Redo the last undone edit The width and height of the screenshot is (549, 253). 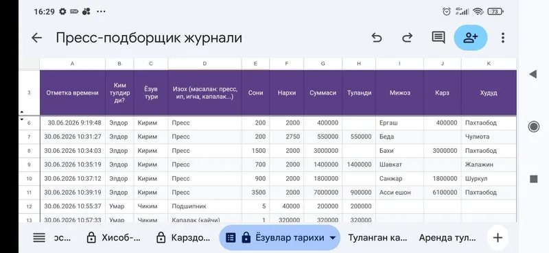click(x=407, y=38)
